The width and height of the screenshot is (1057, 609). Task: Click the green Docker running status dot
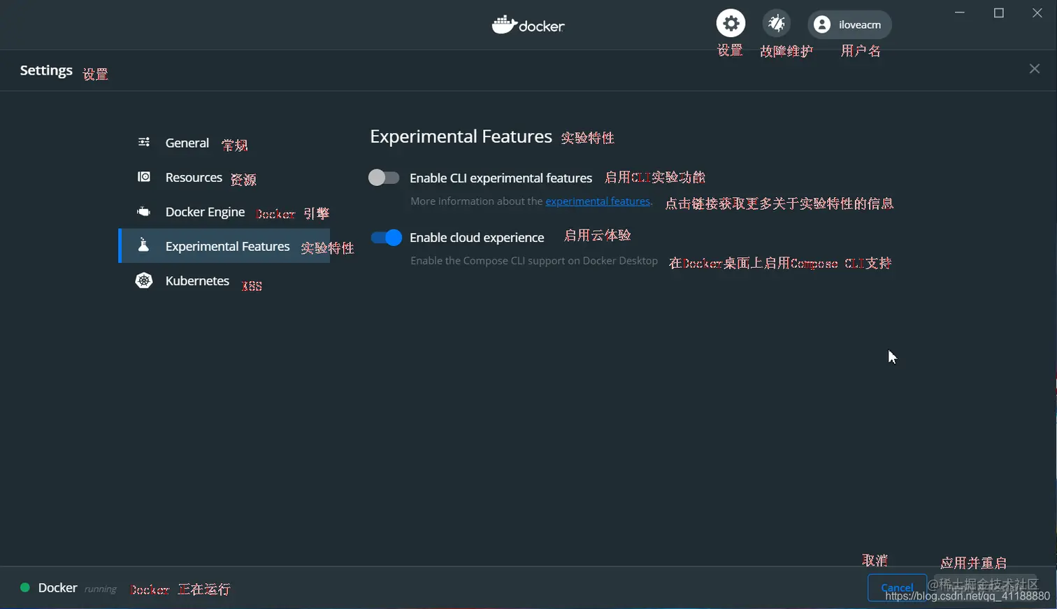25,587
